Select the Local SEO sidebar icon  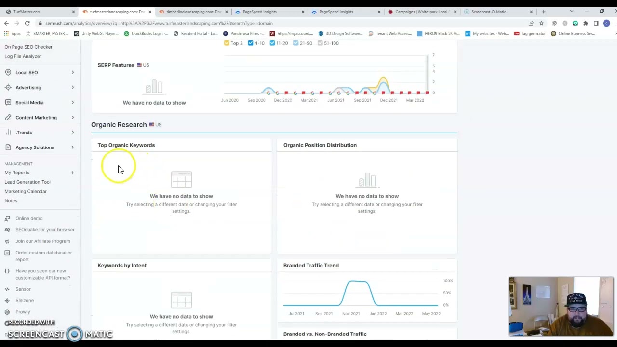pyautogui.click(x=8, y=72)
